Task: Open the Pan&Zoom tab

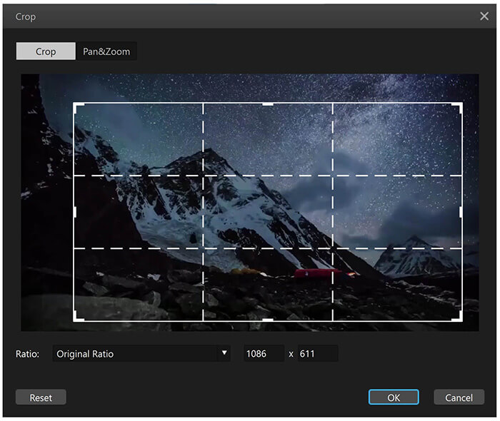Action: point(106,51)
